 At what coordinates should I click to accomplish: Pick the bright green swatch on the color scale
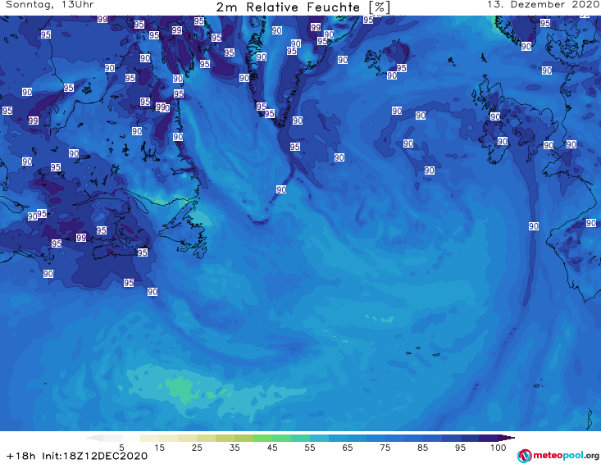263,438
